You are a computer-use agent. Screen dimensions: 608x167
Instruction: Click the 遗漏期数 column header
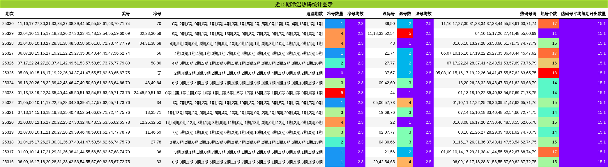tap(314, 14)
